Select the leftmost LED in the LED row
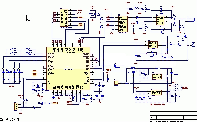This screenshot has height=122, width=197. (3, 72)
